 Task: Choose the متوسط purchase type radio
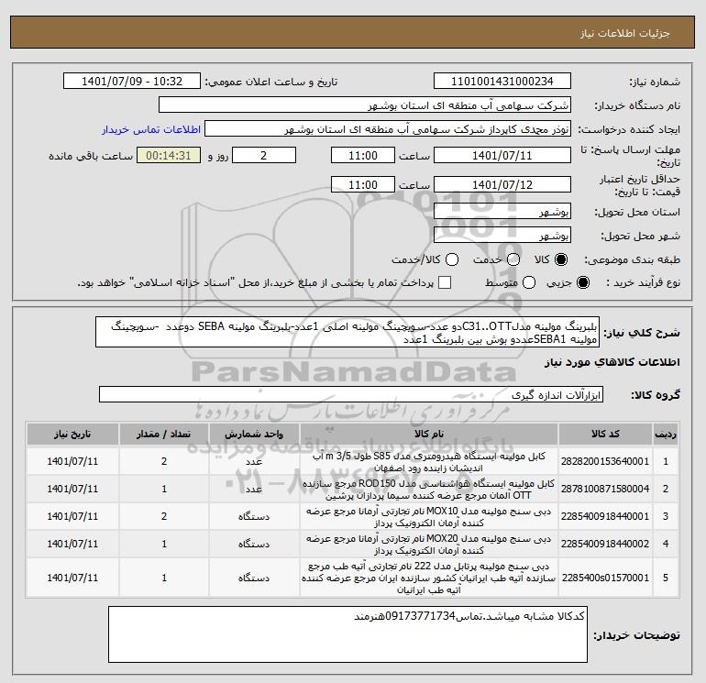tap(529, 282)
